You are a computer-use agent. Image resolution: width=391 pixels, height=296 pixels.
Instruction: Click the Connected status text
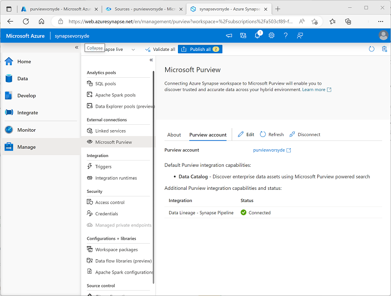(x=260, y=213)
